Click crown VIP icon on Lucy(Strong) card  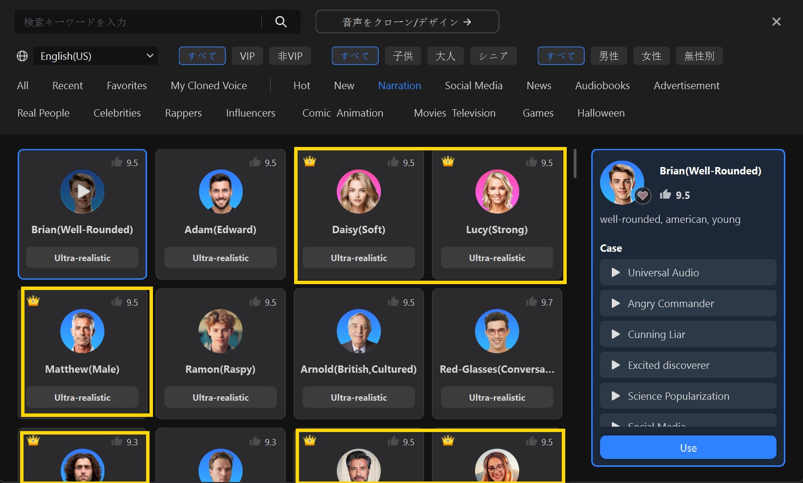[448, 161]
